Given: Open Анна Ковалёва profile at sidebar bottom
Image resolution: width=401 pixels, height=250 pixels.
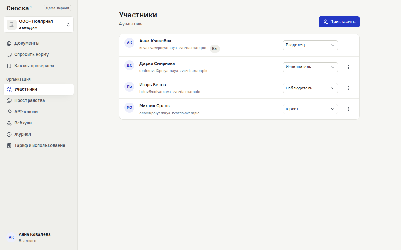Looking at the screenshot, I should click(x=39, y=237).
